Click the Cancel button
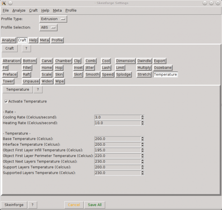The width and height of the screenshot is (222, 210). [74, 205]
